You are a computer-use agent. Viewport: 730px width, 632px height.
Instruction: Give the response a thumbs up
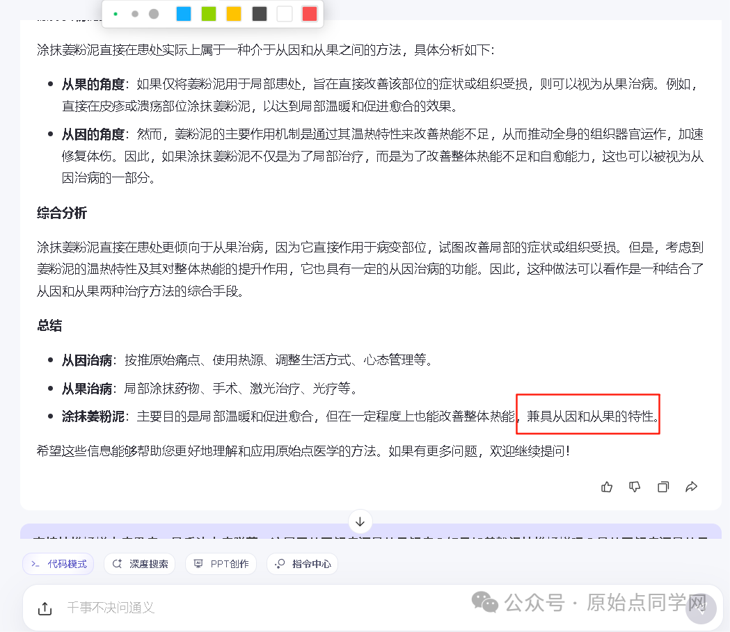[606, 487]
